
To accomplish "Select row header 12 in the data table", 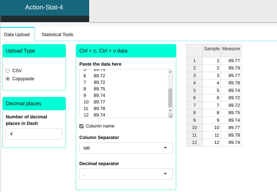I will pos(194,143).
